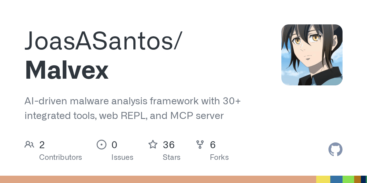Screen dimensions: 367x183
Task: Click the orange language bar segment
Action: click(158, 179)
